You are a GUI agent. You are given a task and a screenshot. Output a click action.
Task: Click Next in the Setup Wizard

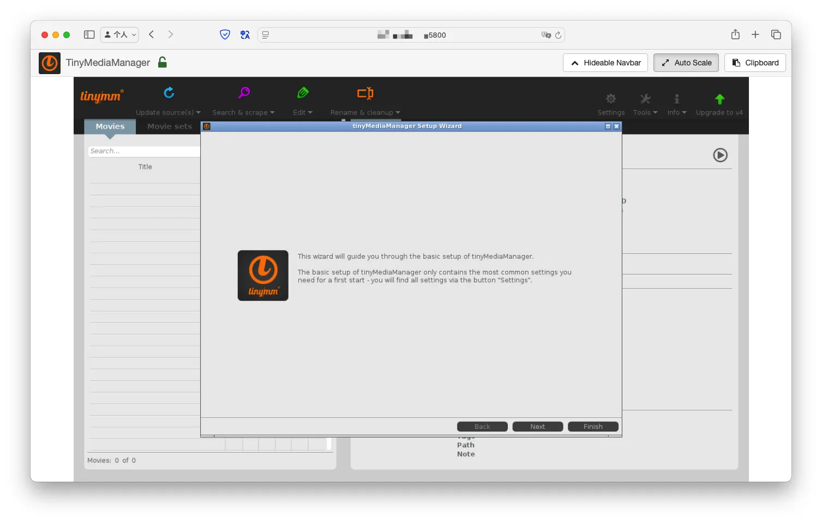pyautogui.click(x=537, y=427)
